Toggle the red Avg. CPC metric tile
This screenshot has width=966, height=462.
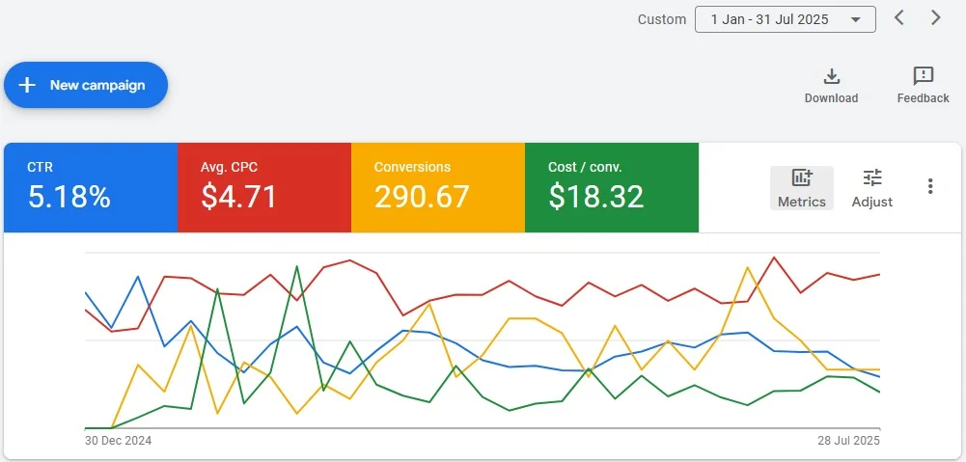264,187
